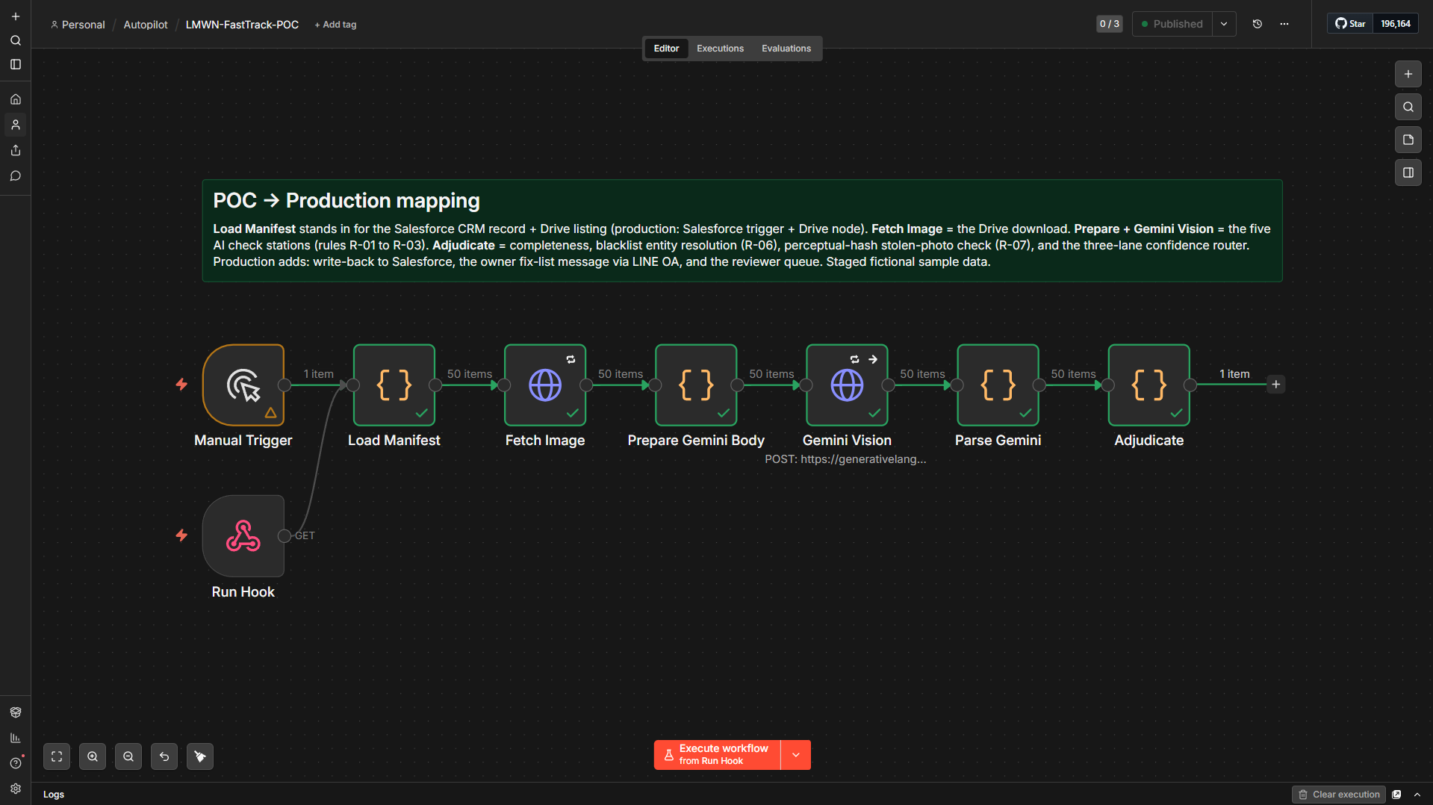1433x805 pixels.
Task: Click Add tag
Action: click(335, 25)
